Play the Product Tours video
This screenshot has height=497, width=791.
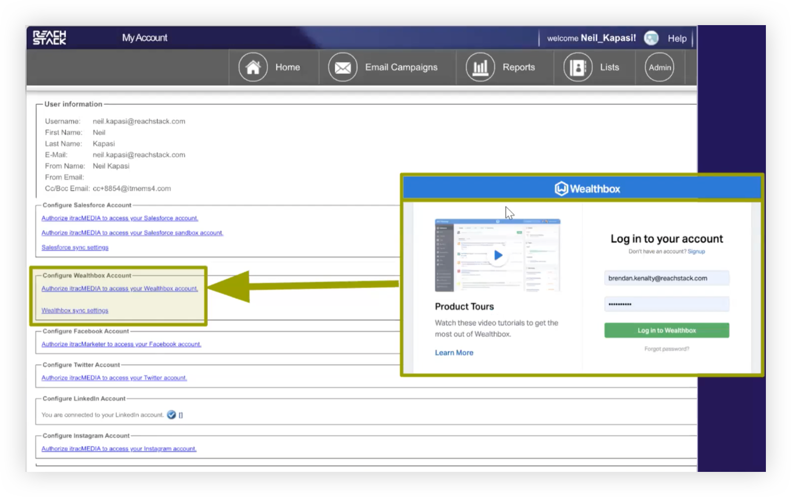[x=498, y=255]
